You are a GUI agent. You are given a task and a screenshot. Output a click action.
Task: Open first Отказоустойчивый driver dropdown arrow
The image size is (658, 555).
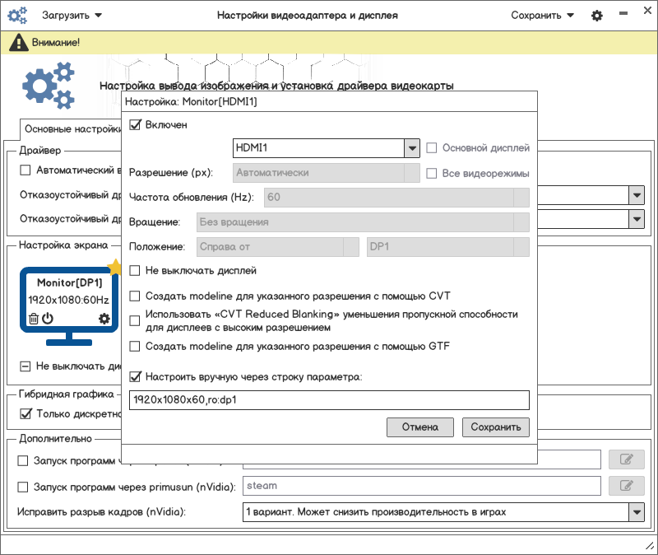tap(637, 195)
